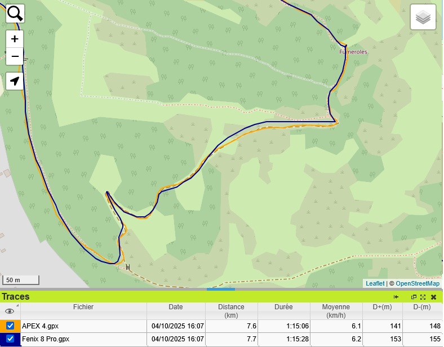
Task: Open the map search magnifier tool
Action: [15, 14]
